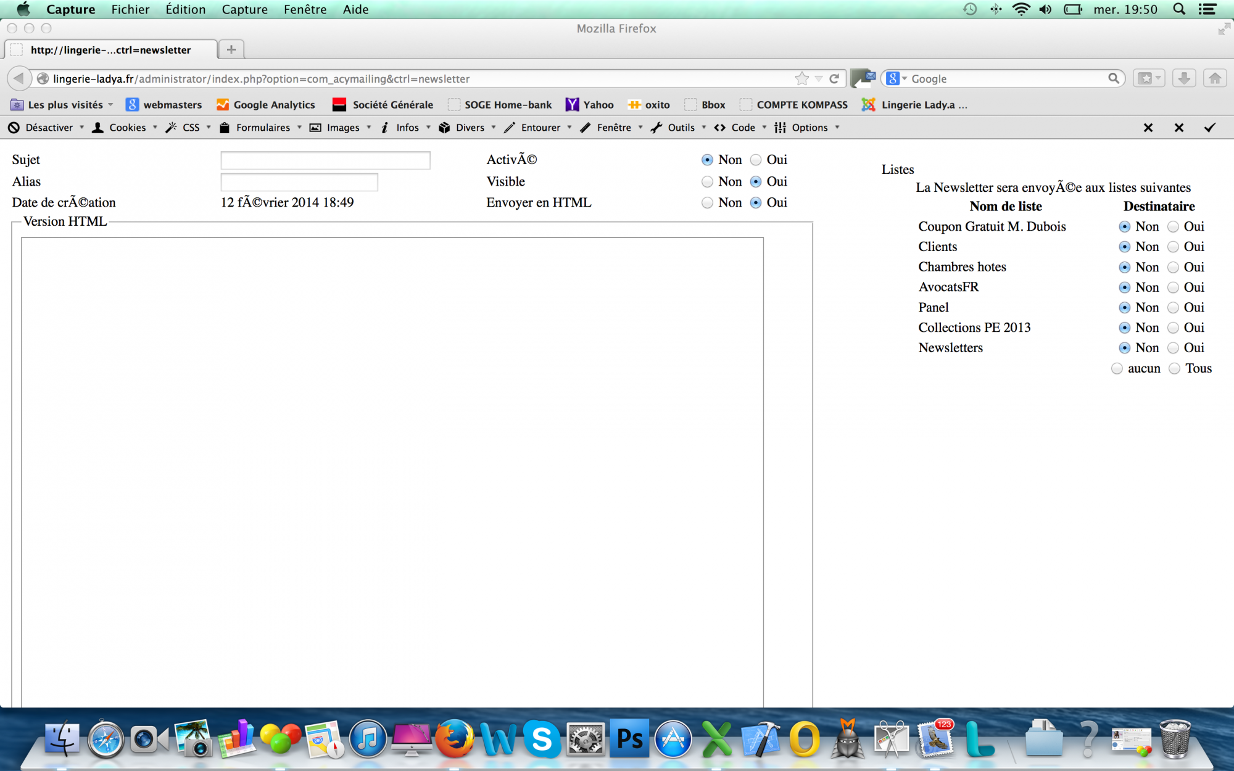This screenshot has height=771, width=1234.
Task: Select Oui for the Clients list
Action: tap(1173, 247)
